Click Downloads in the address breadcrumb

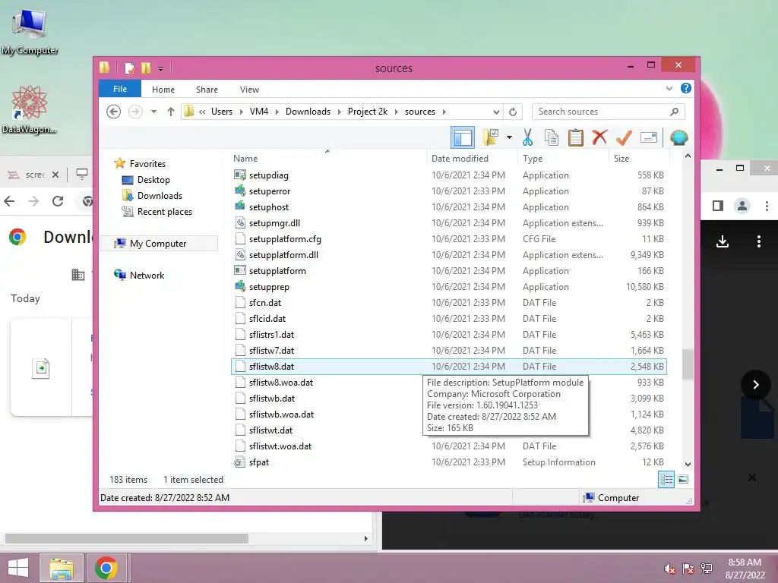(308, 112)
